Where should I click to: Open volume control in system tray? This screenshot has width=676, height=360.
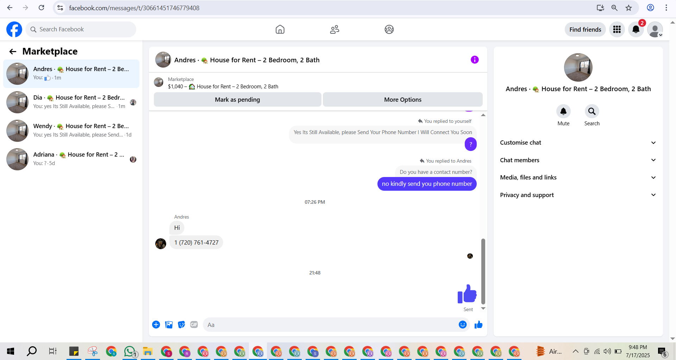[x=607, y=351]
